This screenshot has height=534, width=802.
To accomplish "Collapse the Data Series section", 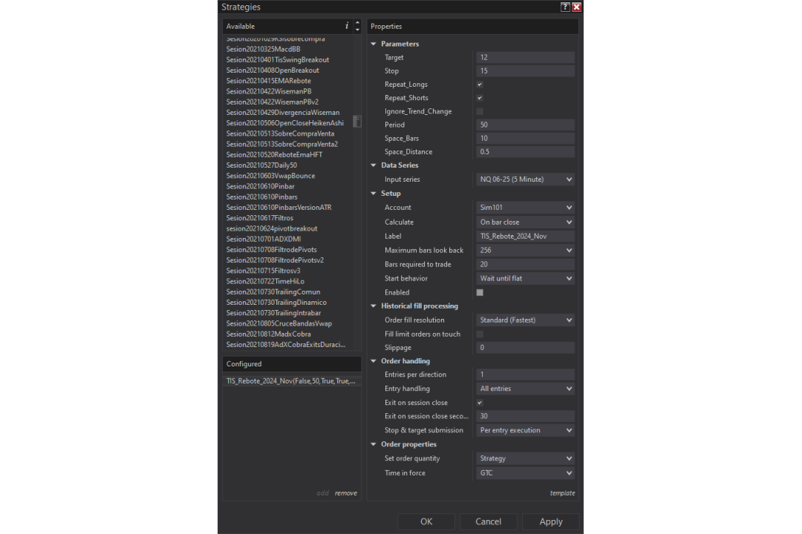I will coord(374,165).
